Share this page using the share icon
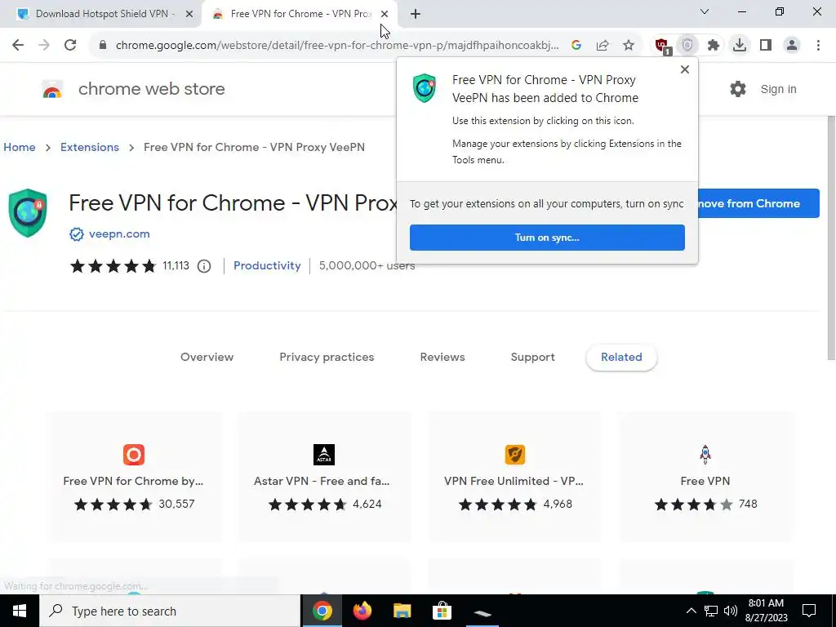 click(x=603, y=46)
